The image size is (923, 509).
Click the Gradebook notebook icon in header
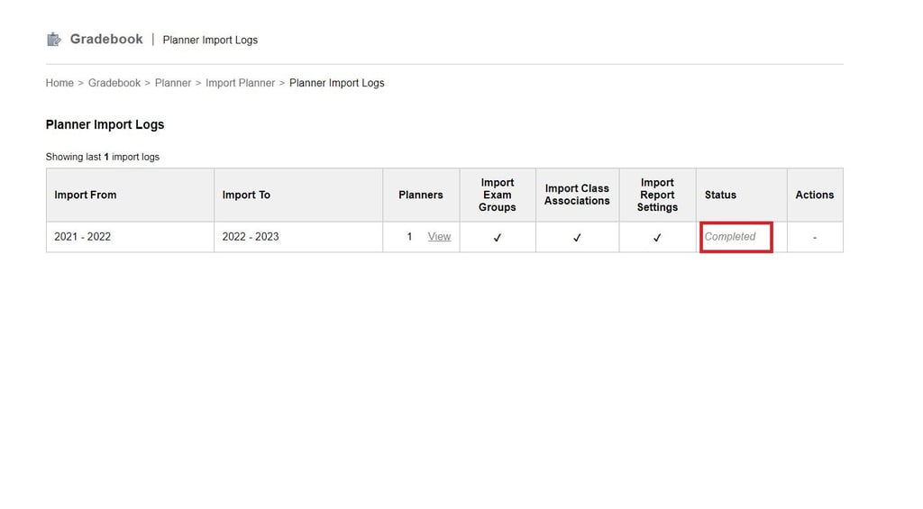[x=54, y=39]
